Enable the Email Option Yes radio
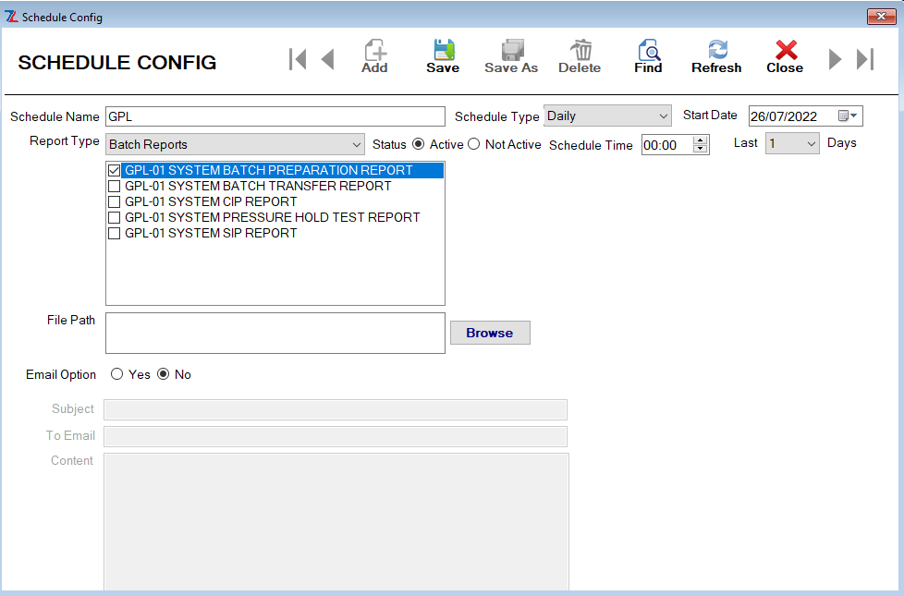Screen dimensions: 904x596 [x=117, y=375]
